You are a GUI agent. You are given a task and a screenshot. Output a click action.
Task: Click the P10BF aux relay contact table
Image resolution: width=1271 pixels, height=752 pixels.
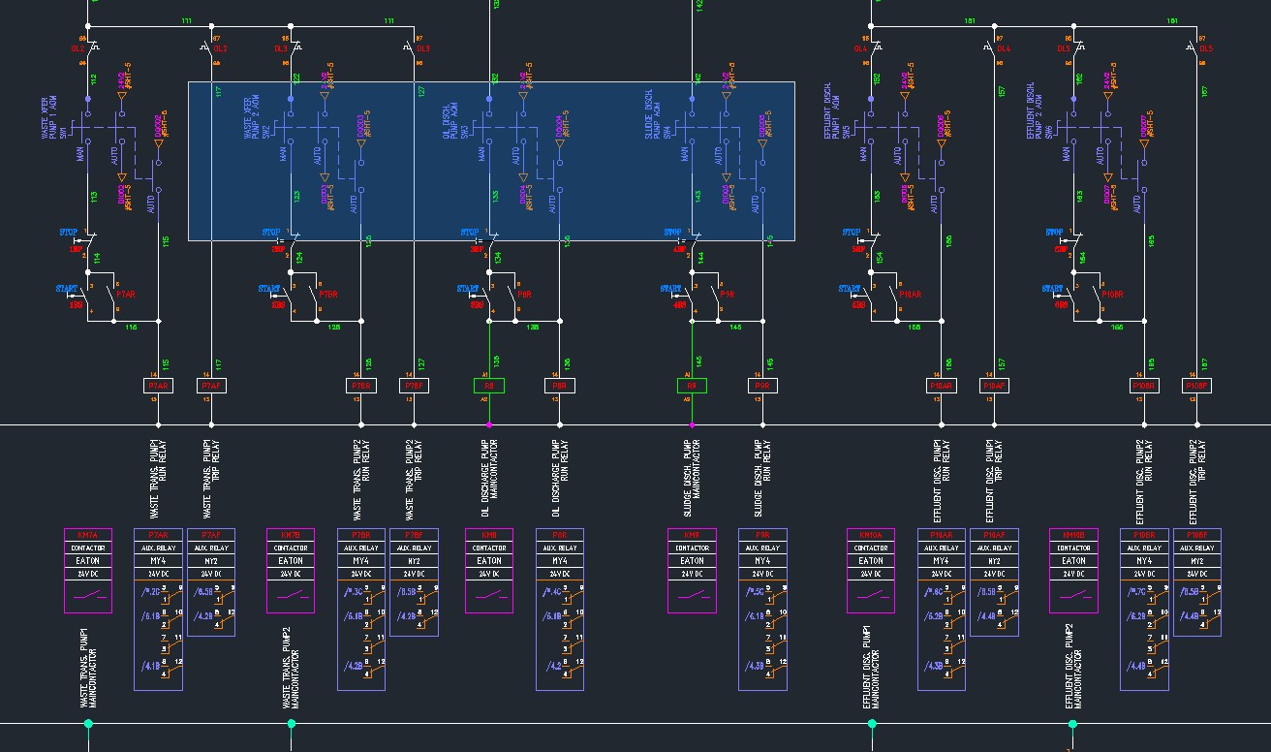tap(1196, 581)
